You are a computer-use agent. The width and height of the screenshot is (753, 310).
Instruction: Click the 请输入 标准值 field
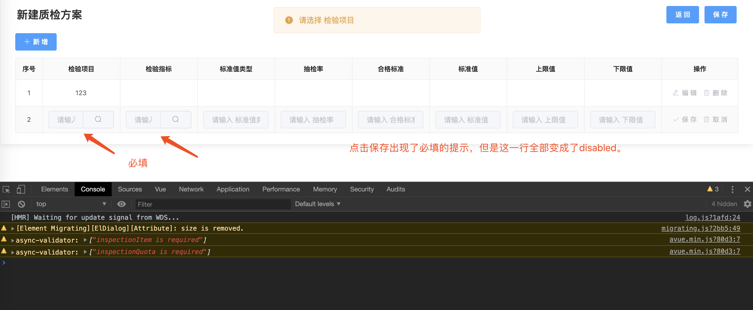coord(468,120)
